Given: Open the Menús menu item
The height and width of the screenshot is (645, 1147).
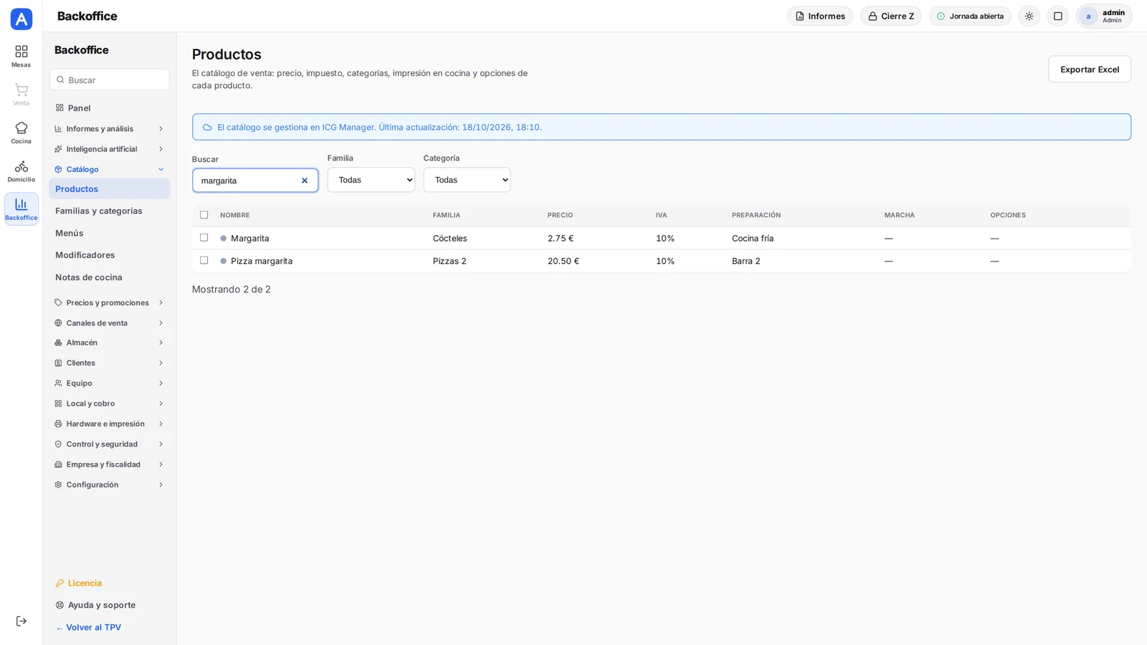Looking at the screenshot, I should click(109, 233).
